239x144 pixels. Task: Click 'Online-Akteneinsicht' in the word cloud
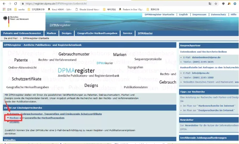[x=23, y=67]
